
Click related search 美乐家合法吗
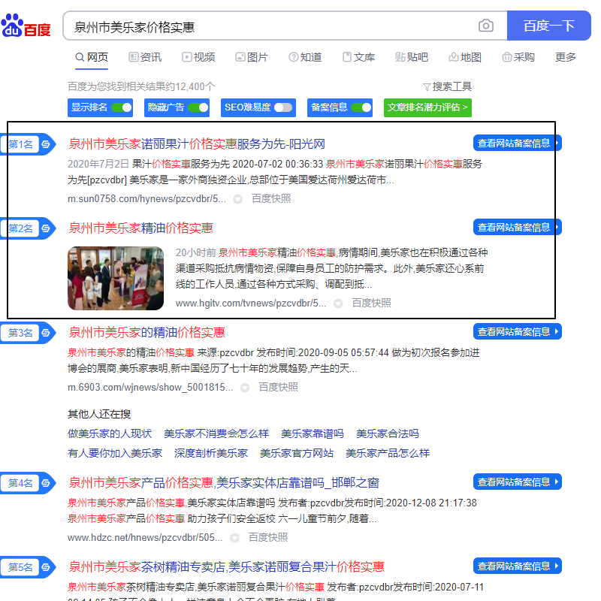pos(387,433)
